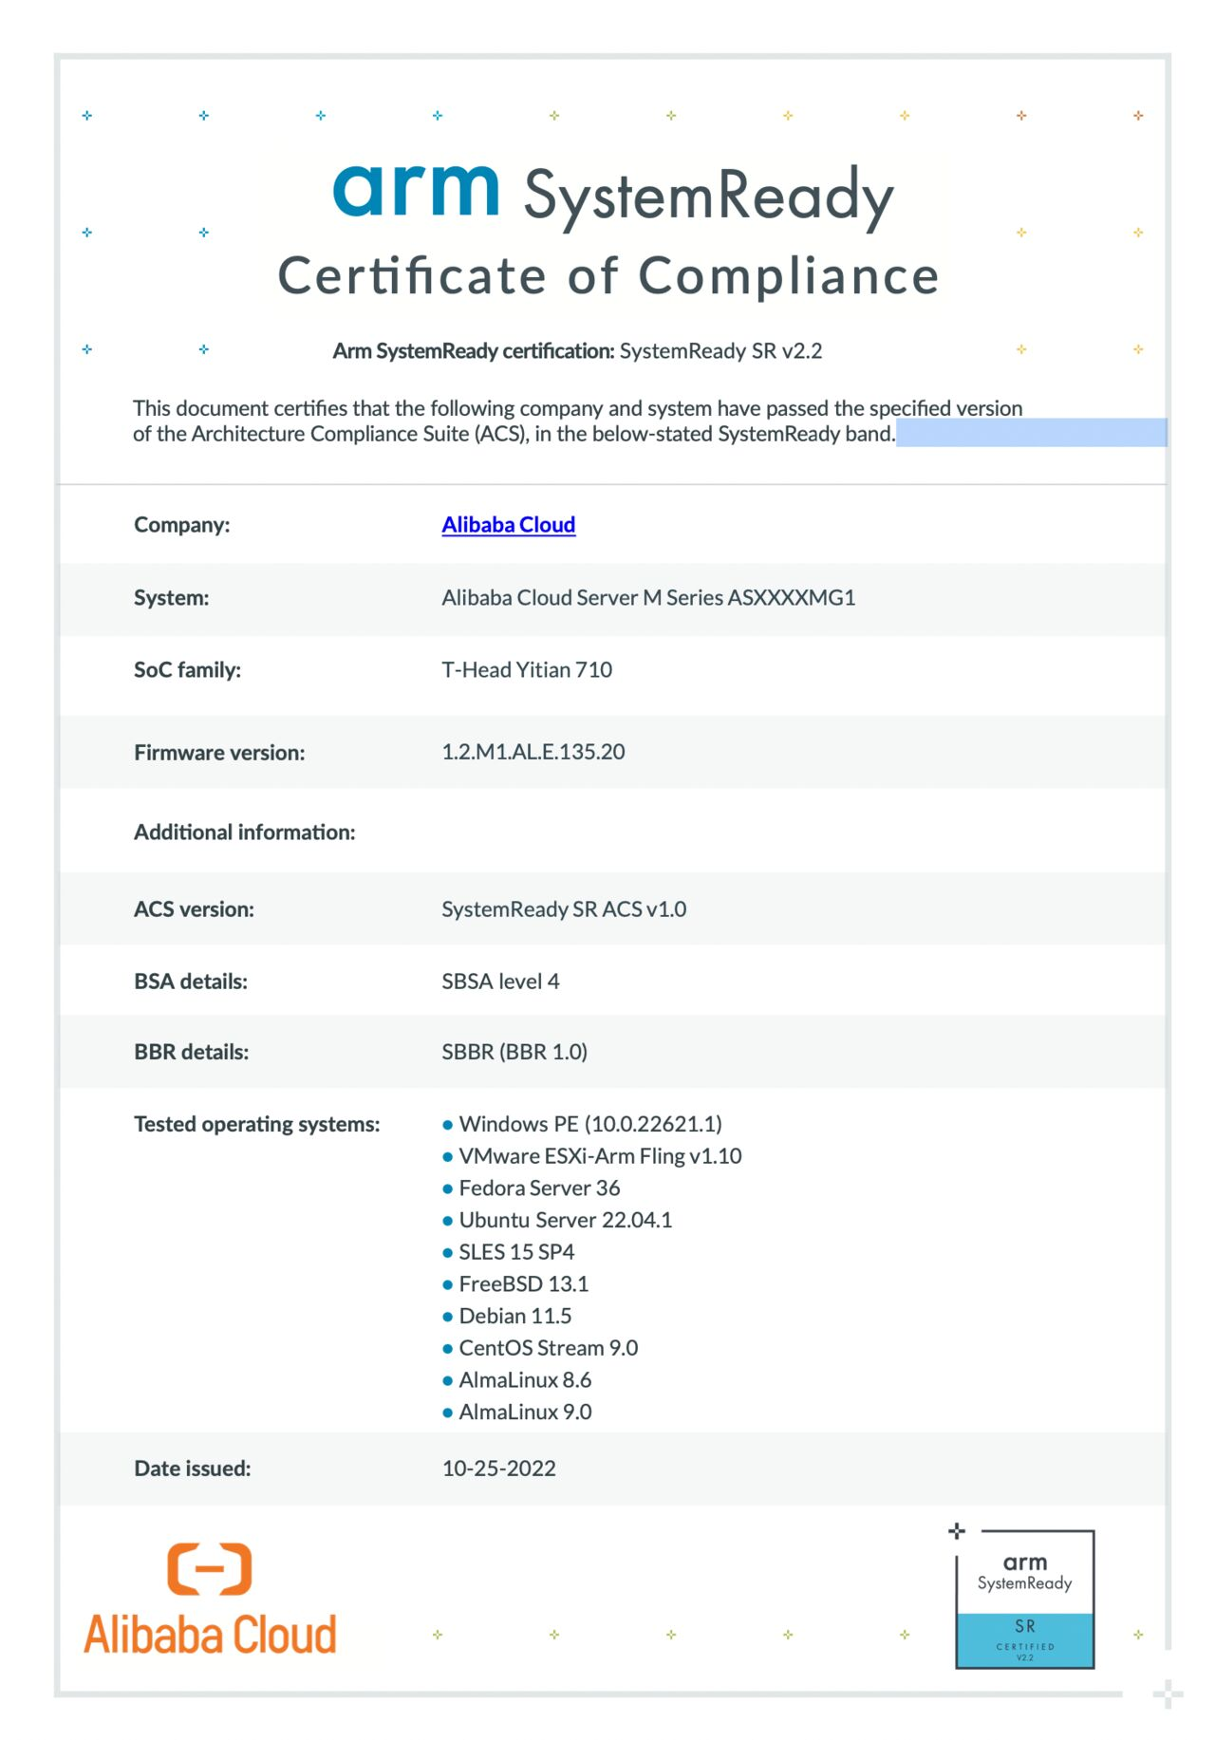
Task: Click the 'ACS version:' label
Action: click(x=194, y=909)
